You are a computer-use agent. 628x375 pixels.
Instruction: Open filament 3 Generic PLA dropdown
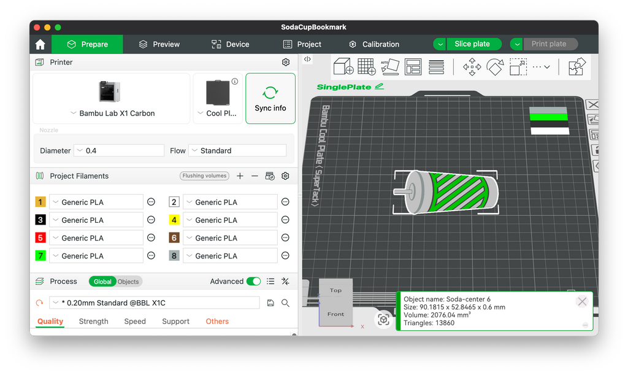click(x=96, y=220)
